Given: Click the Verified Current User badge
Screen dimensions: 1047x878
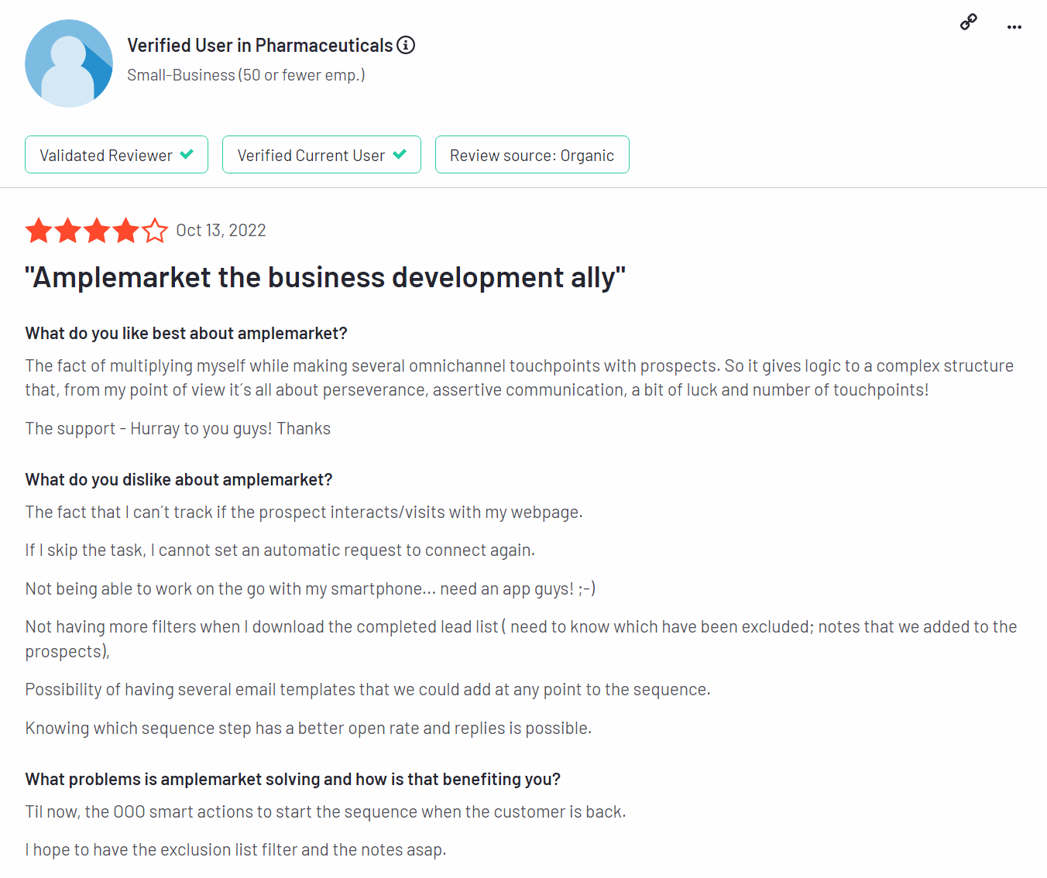Looking at the screenshot, I should click(x=321, y=155).
